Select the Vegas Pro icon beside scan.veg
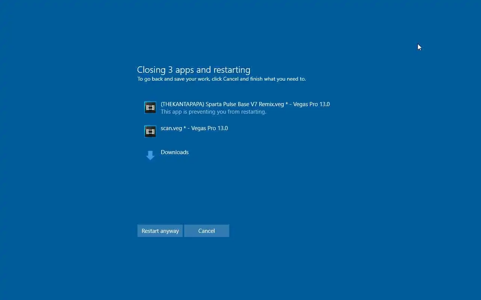The width and height of the screenshot is (481, 300). 150,131
